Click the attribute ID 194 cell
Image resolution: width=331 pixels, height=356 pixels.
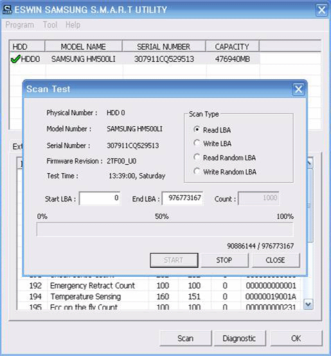click(35, 297)
